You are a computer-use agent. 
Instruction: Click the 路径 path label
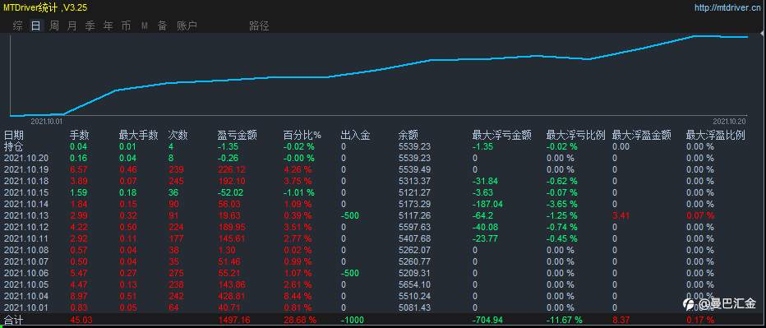259,26
